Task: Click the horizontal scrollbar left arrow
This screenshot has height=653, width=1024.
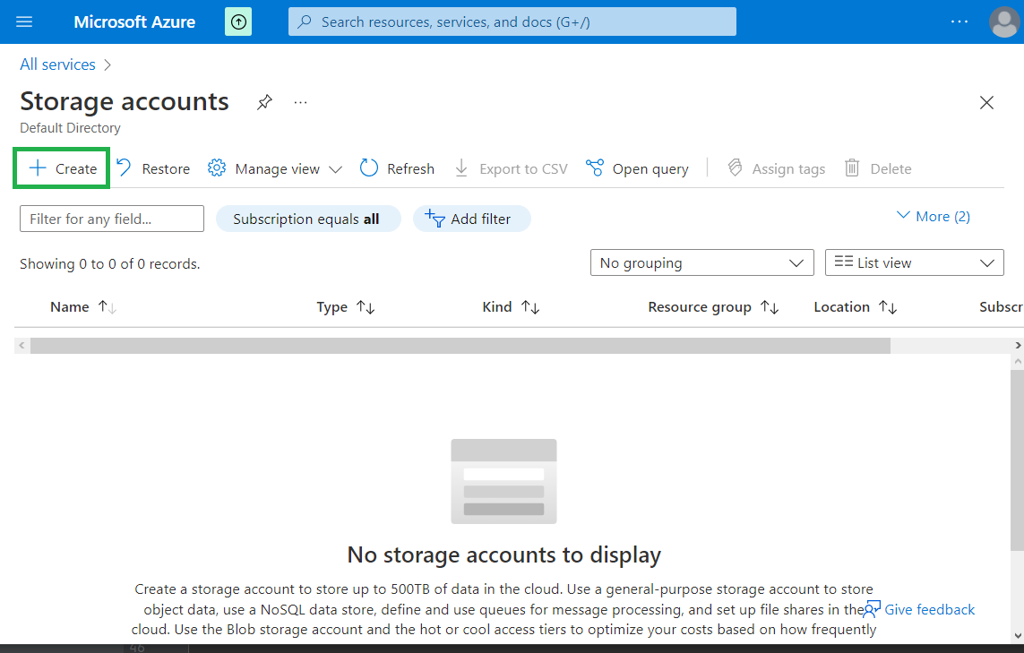Action: coord(22,346)
